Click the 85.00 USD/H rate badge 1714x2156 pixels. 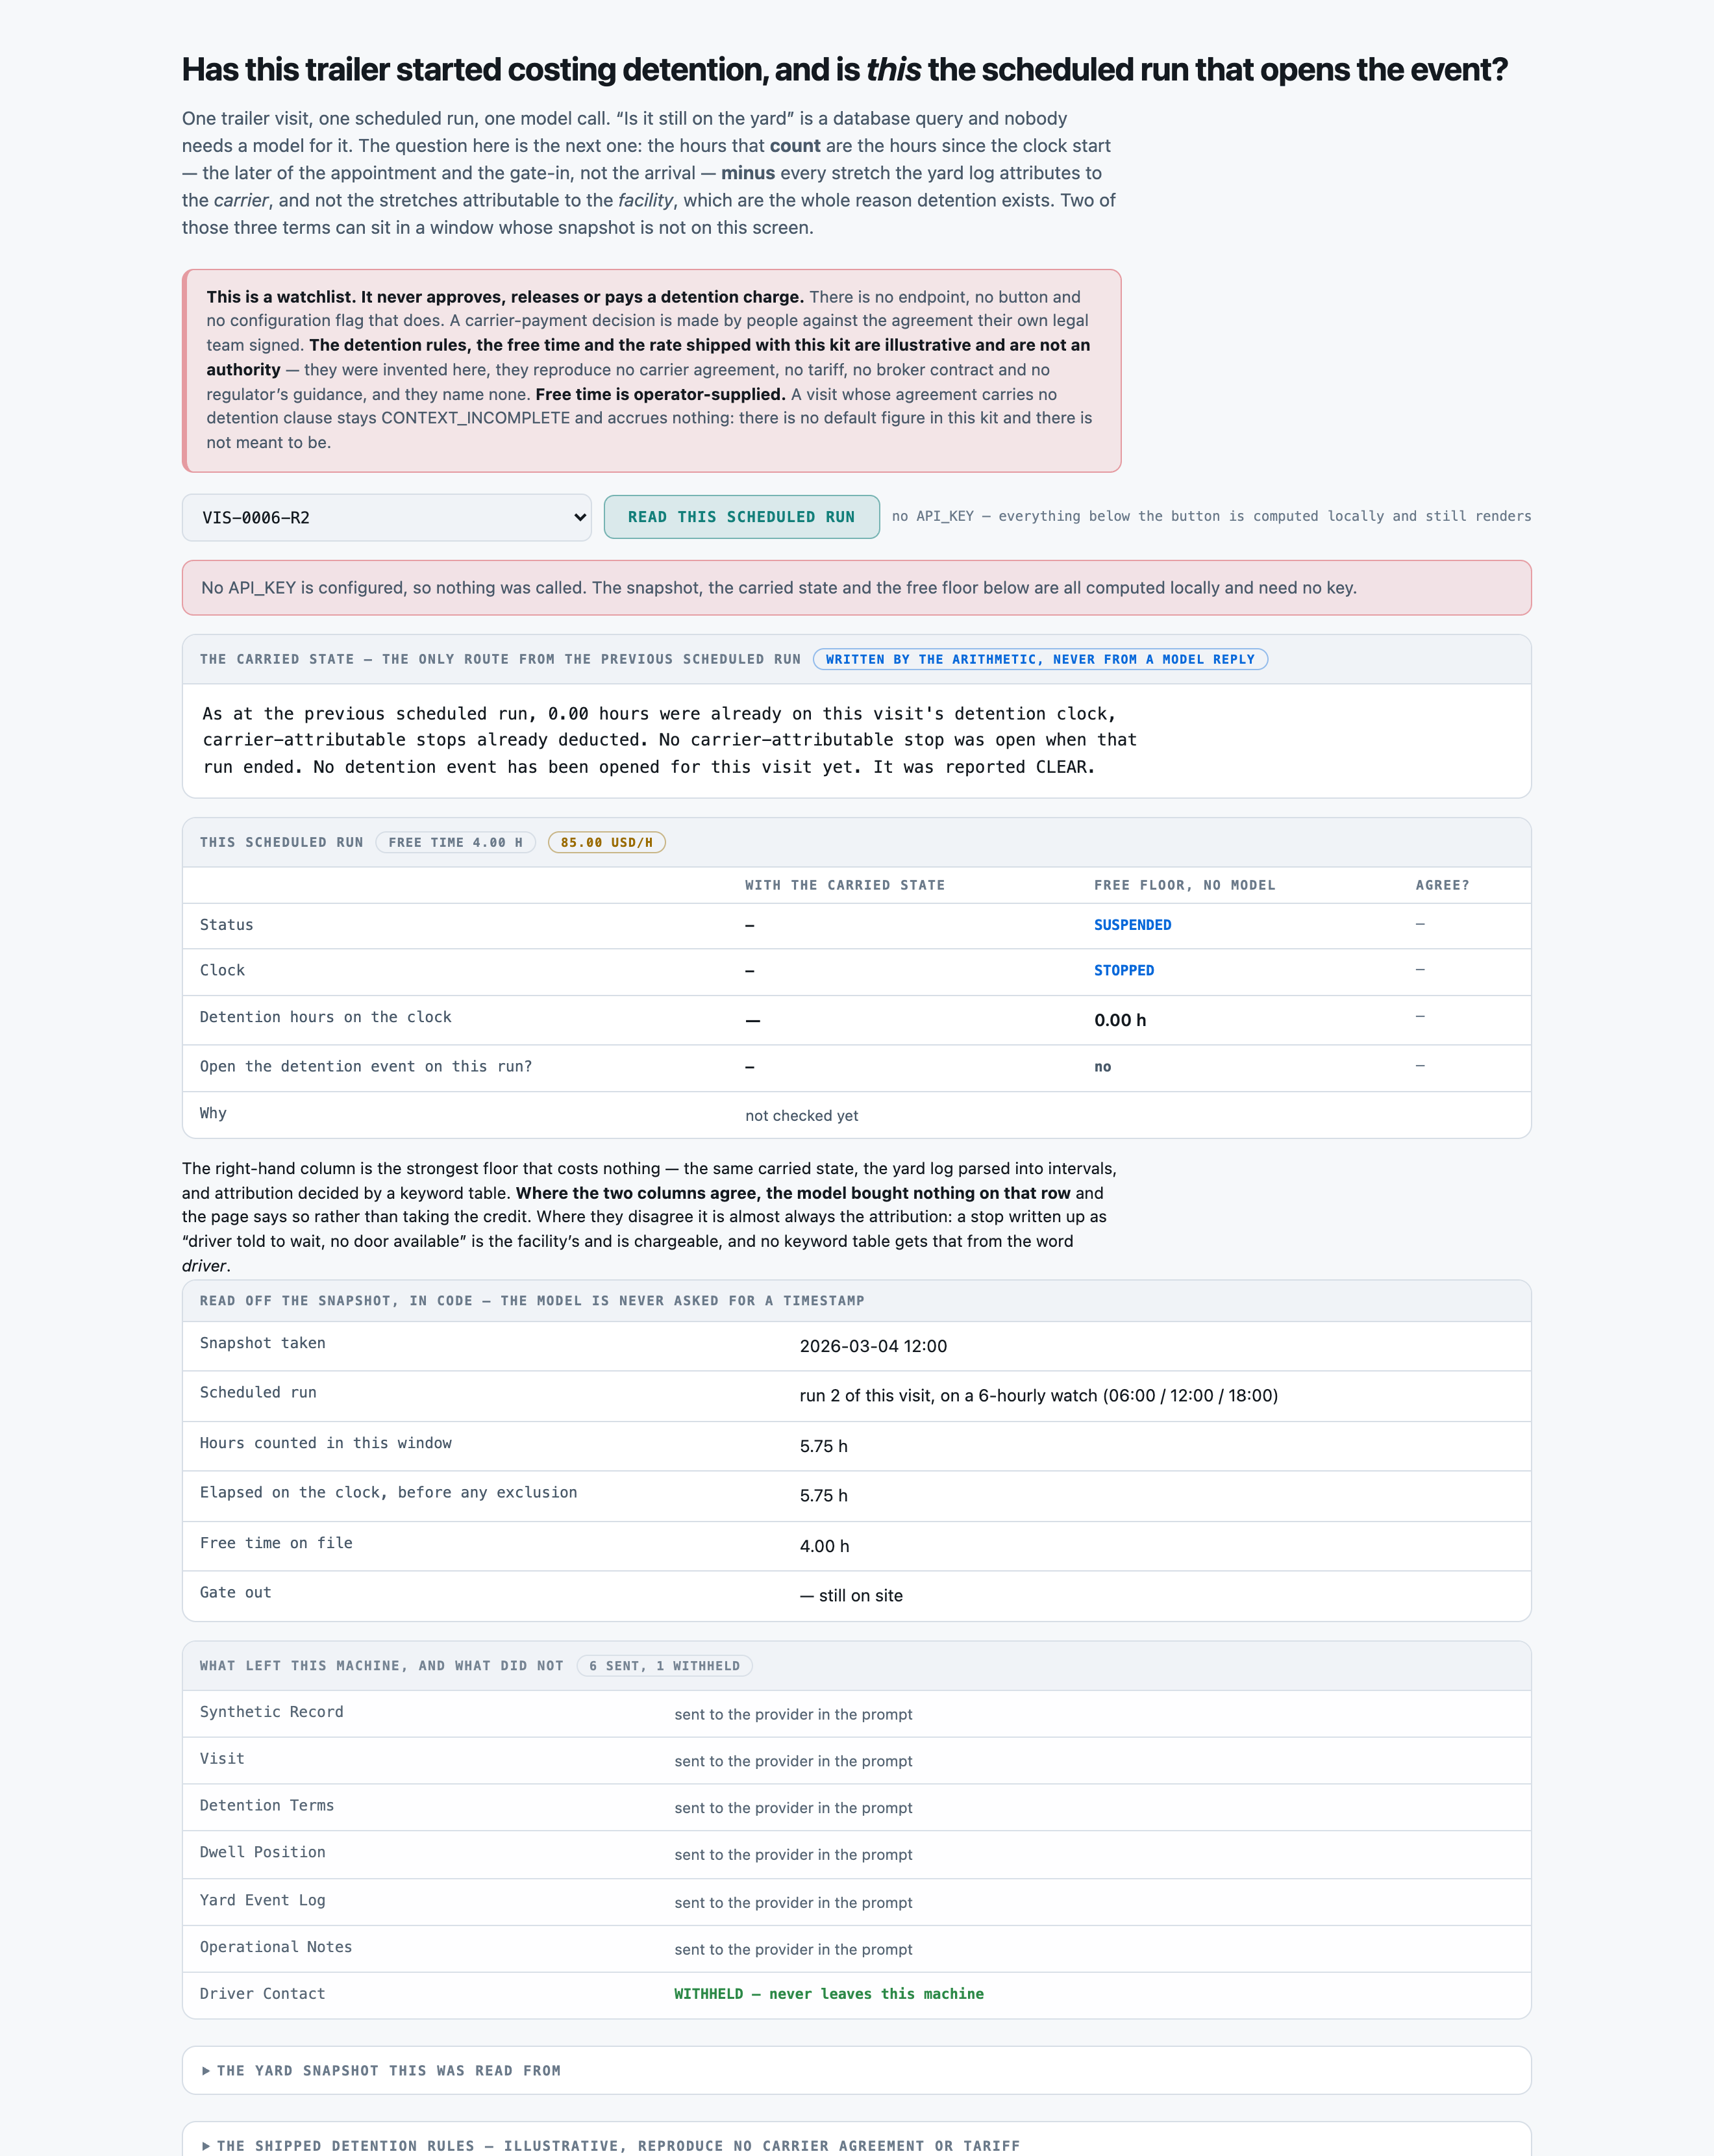tap(606, 842)
